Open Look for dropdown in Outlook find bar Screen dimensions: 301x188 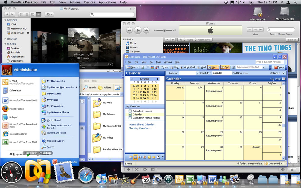point(197,73)
